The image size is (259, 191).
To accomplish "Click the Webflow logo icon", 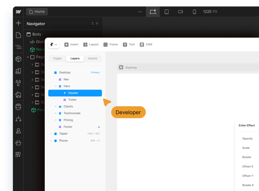I will pyautogui.click(x=18, y=12).
